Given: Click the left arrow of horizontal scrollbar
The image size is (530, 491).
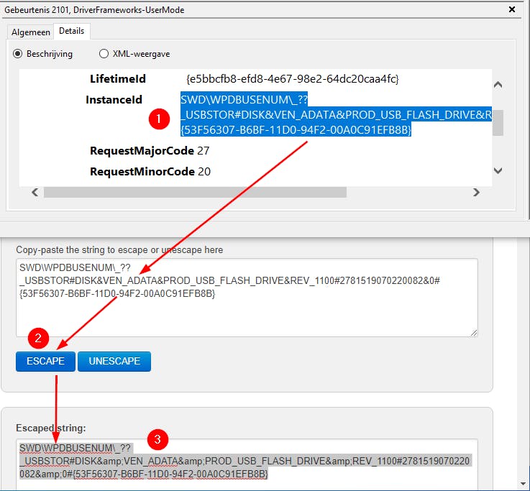Looking at the screenshot, I should click(35, 192).
